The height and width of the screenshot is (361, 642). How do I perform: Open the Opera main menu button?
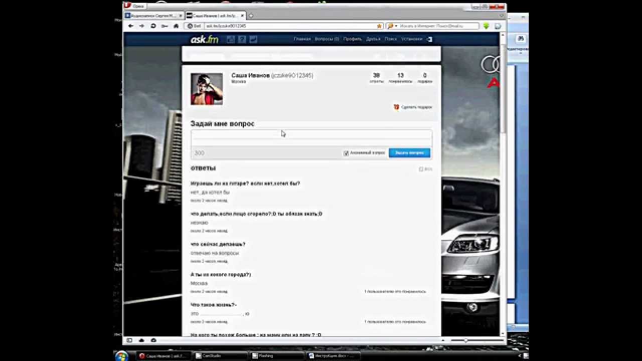click(x=135, y=6)
